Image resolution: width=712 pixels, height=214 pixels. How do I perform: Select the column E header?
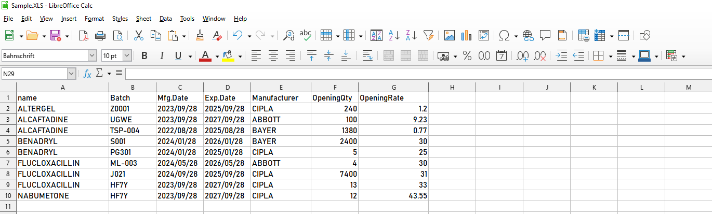[281, 87]
